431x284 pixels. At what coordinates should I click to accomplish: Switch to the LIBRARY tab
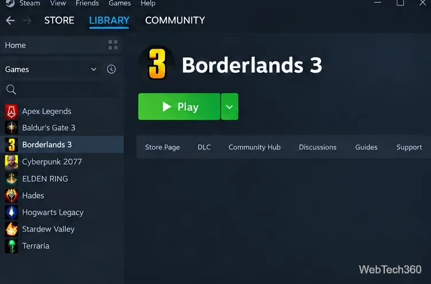[109, 20]
